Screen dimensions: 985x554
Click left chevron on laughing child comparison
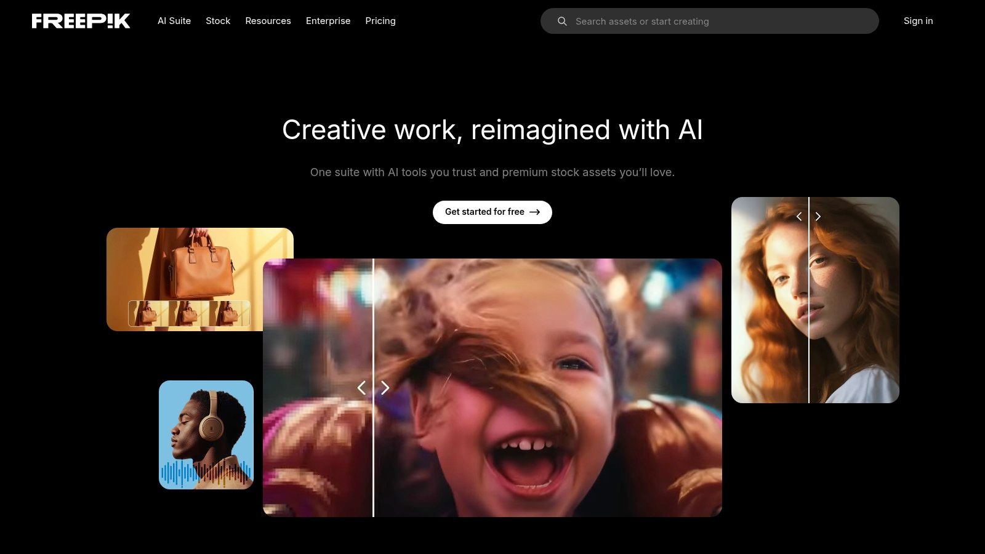point(362,388)
